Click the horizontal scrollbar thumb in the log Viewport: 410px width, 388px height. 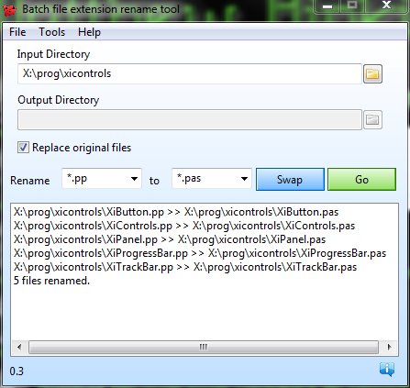tap(204, 347)
